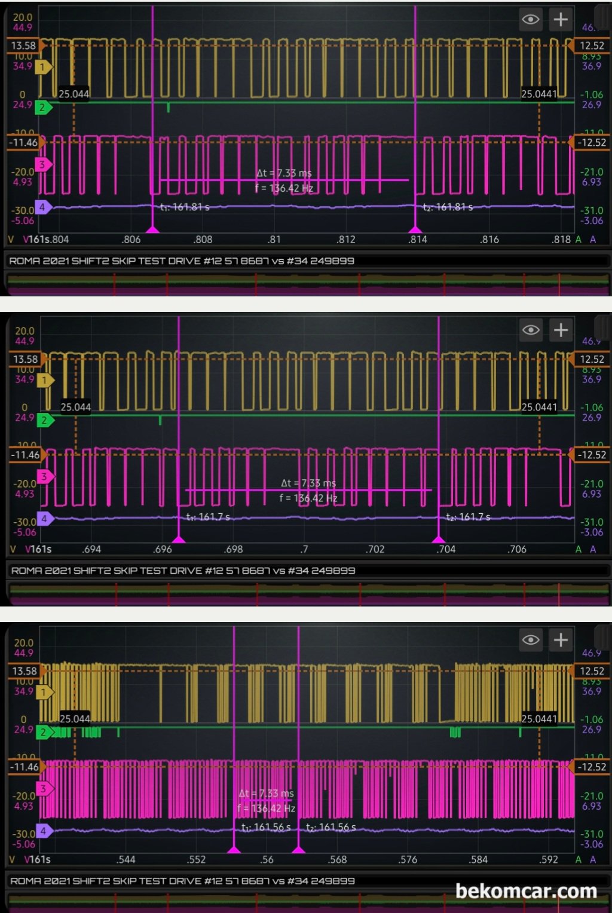This screenshot has height=913, width=612.
Task: Select purple channel 4 marker in middle chart
Action: point(45,518)
